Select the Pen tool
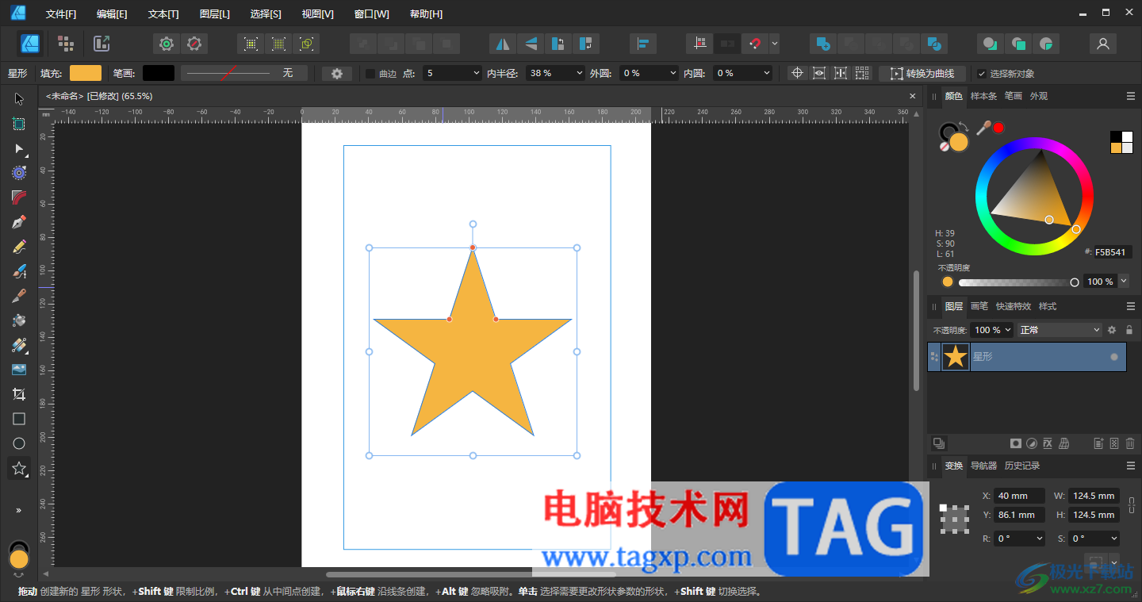The height and width of the screenshot is (602, 1142). coord(19,222)
